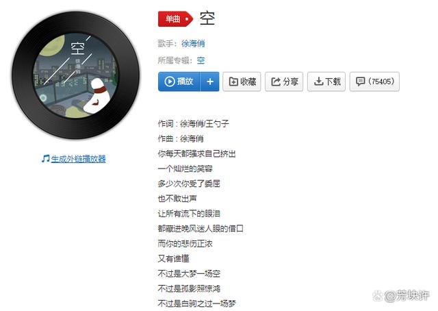
Task: Click the plus icon to add to playlist
Action: (210, 82)
